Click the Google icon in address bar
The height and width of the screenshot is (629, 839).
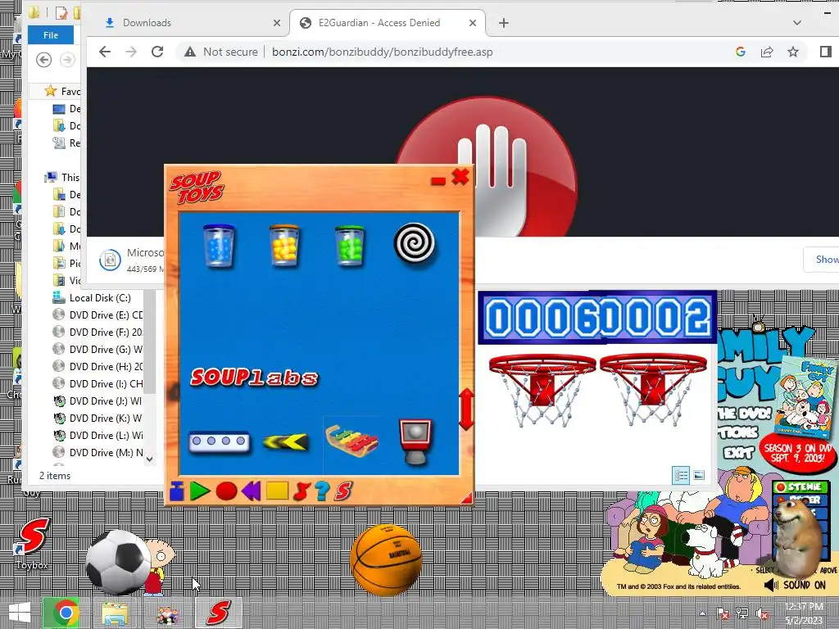click(x=741, y=52)
